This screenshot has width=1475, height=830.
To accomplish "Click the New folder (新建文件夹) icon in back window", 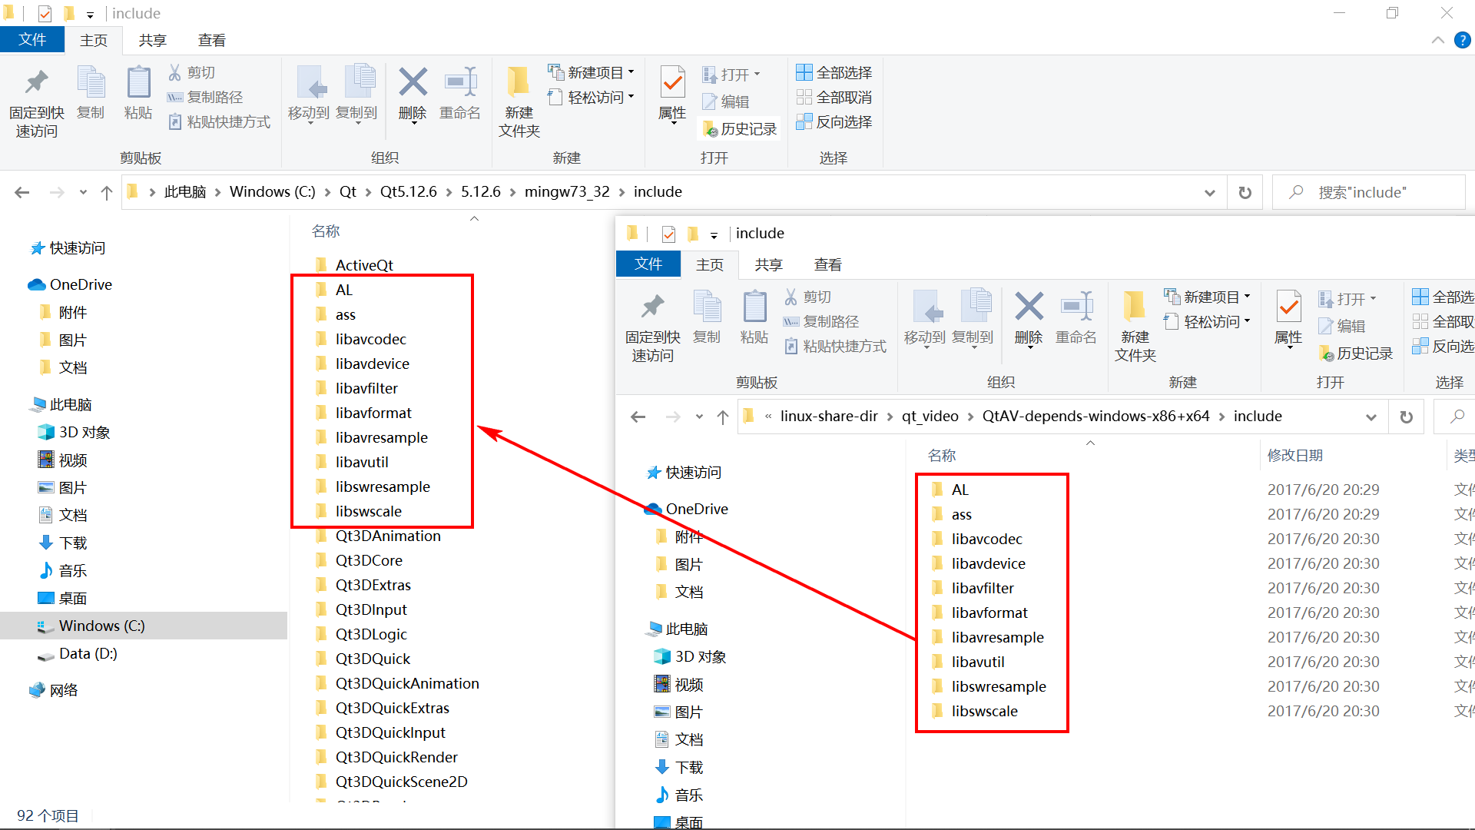I will (519, 83).
